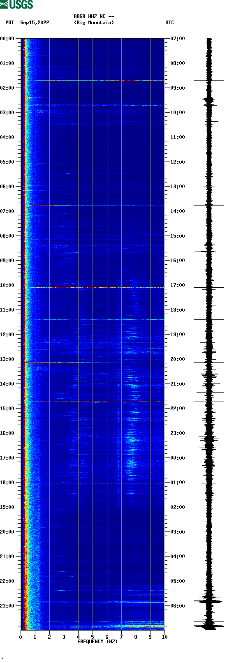
Task: Click the 14:00 UTC time label
Action: coord(178,211)
